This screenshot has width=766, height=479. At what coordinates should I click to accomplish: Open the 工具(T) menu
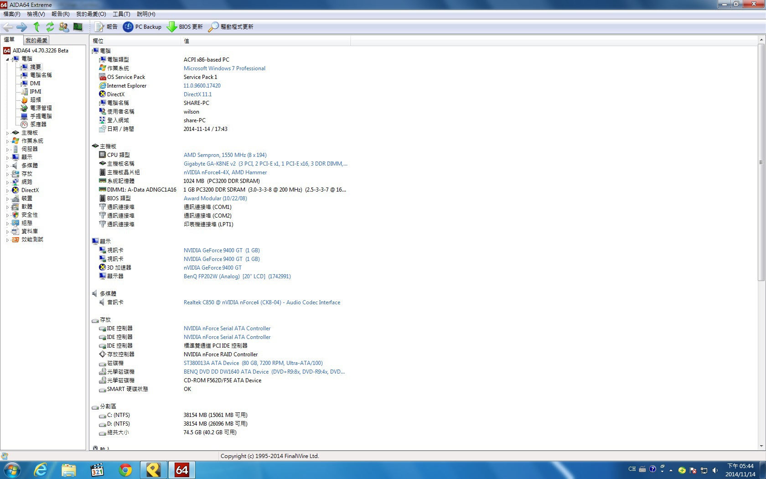[121, 14]
